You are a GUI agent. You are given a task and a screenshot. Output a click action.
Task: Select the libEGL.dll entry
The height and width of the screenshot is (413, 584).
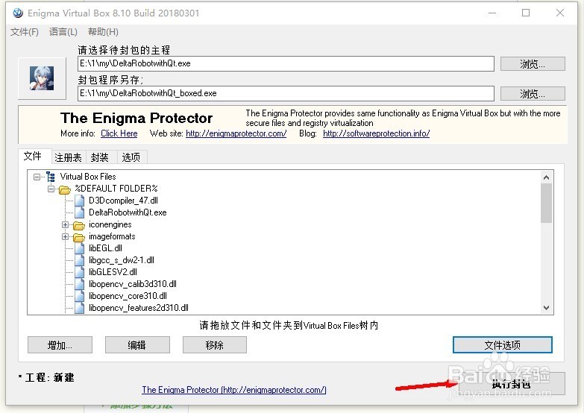105,248
